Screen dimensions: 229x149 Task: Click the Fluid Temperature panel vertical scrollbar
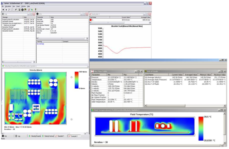225,128
